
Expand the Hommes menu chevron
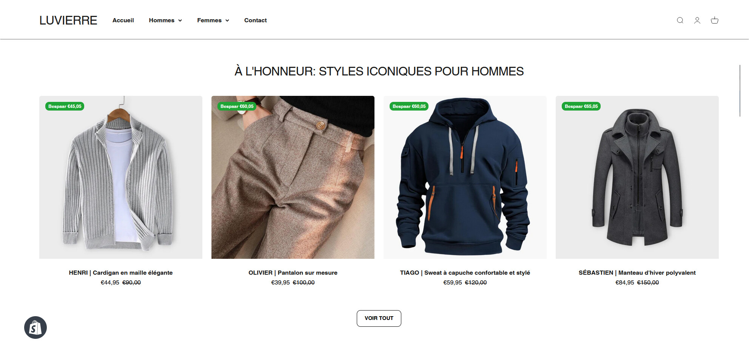180,20
